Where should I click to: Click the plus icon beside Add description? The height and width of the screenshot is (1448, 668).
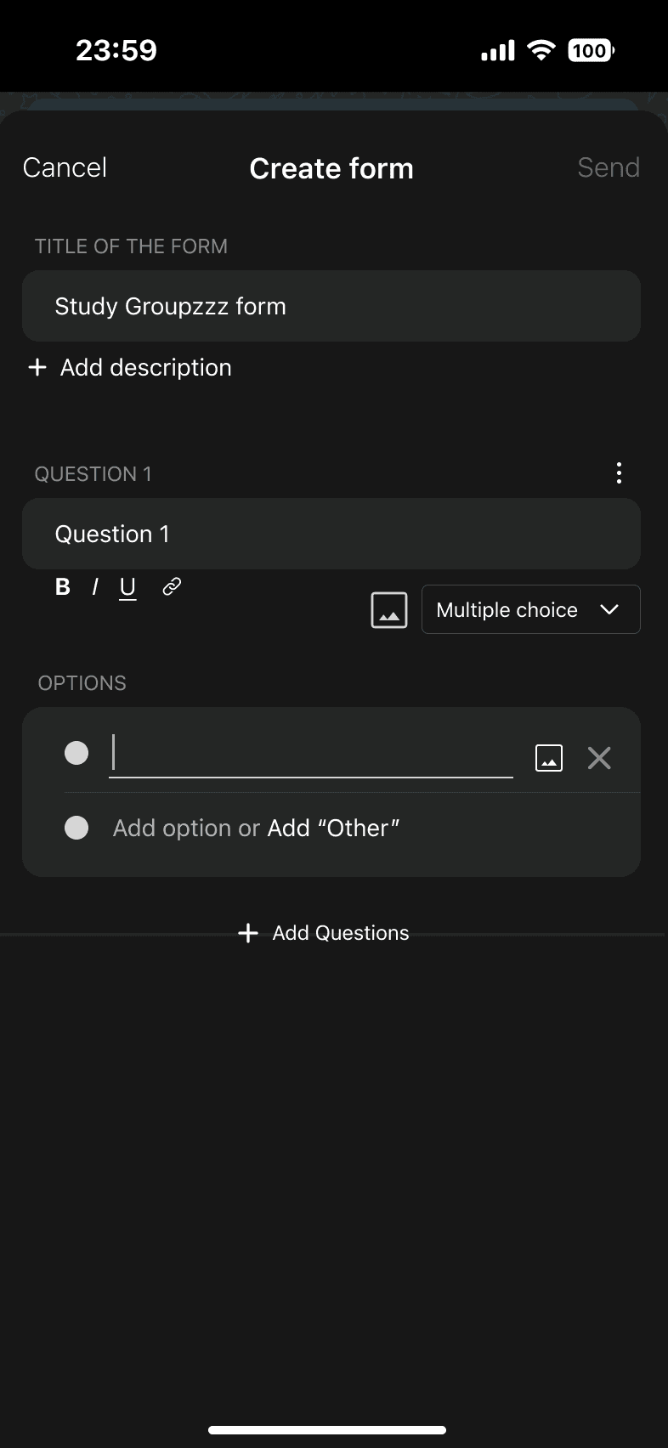click(x=37, y=367)
